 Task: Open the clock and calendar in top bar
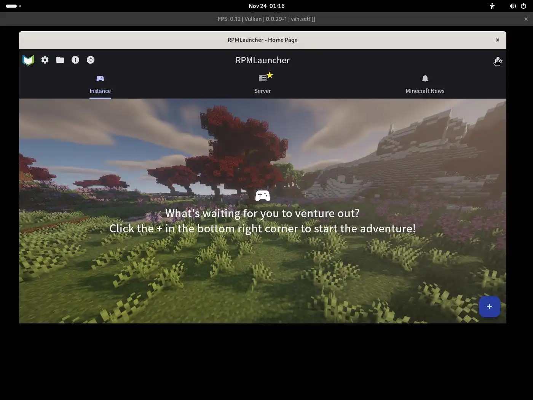(266, 6)
